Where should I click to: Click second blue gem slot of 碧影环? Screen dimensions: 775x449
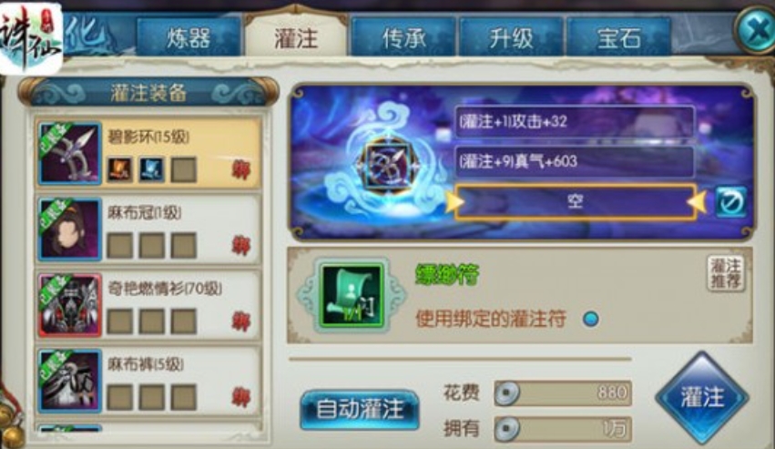tap(151, 169)
